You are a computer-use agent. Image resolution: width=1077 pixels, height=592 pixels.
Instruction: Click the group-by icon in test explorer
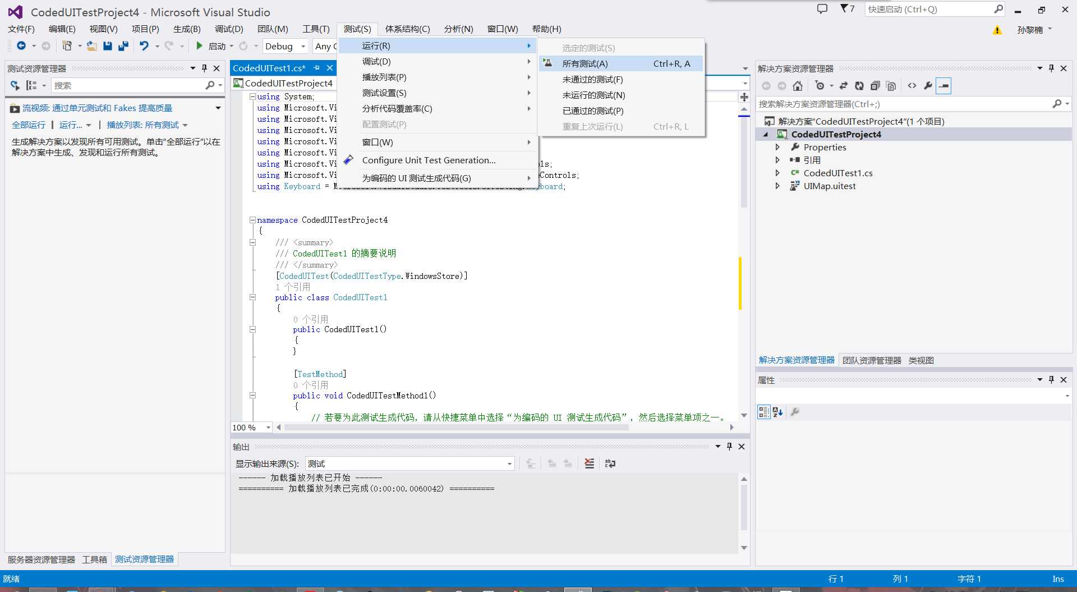31,85
